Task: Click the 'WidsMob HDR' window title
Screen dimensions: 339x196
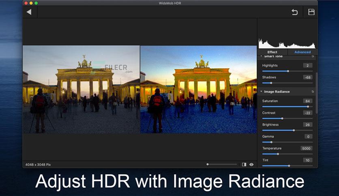Action: pyautogui.click(x=170, y=3)
